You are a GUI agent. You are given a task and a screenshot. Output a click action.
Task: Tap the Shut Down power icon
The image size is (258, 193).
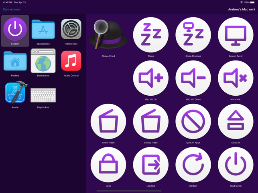236,165
